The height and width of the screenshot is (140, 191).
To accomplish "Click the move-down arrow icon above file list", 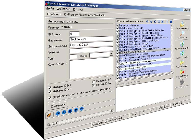I will point(147,22).
